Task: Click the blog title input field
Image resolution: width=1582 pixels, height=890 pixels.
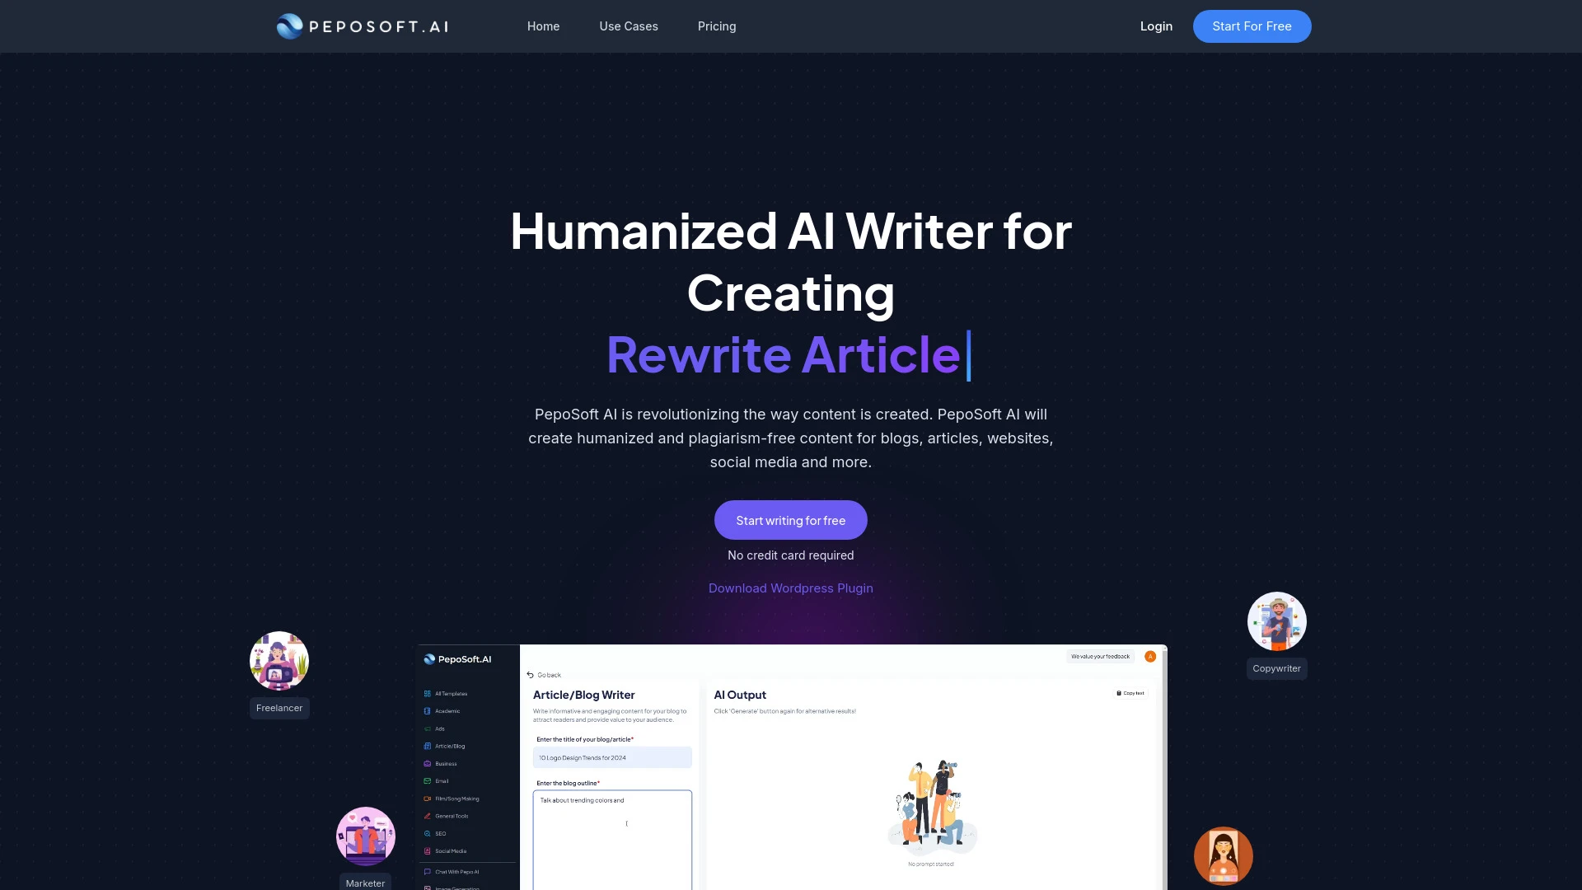Action: point(611,753)
